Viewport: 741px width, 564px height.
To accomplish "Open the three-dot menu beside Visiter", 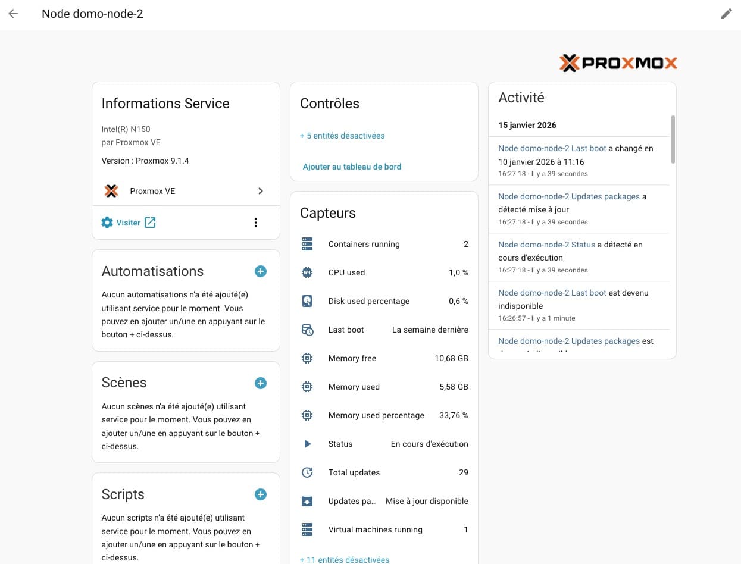I will (256, 223).
